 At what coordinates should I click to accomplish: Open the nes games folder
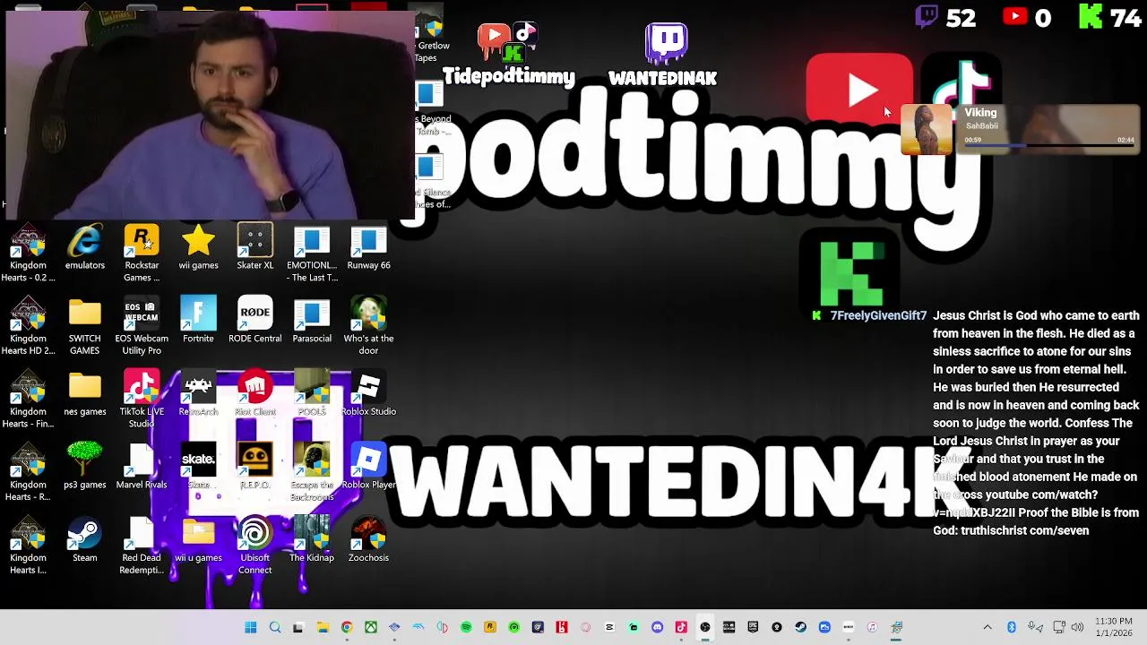tap(85, 394)
